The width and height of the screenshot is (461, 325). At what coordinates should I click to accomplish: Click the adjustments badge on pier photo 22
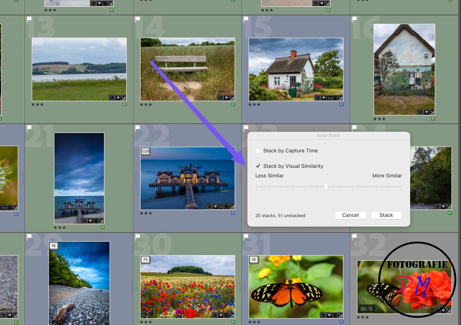232,207
